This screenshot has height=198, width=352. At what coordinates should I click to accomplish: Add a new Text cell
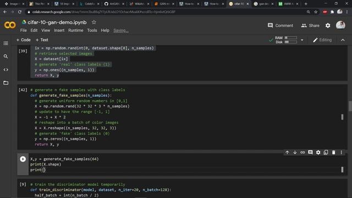tap(42, 40)
